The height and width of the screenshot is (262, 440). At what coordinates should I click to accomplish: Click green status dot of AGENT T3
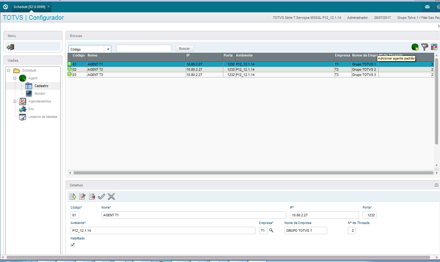click(x=70, y=74)
